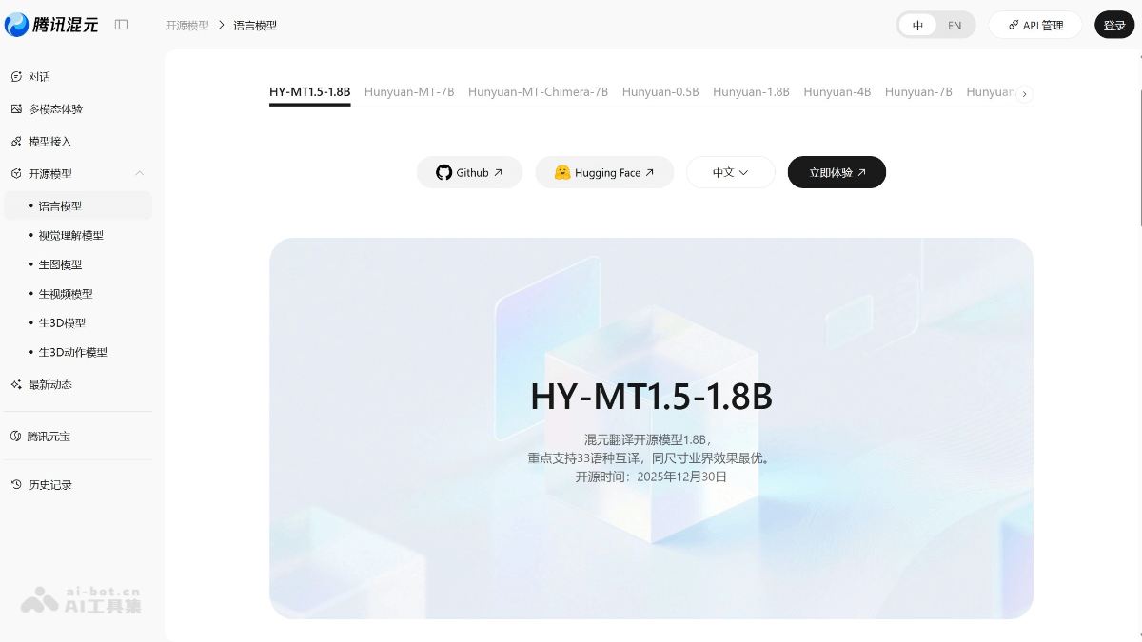The width and height of the screenshot is (1142, 642).
Task: Open 语言模型 in the breadcrumb
Action: pyautogui.click(x=255, y=25)
